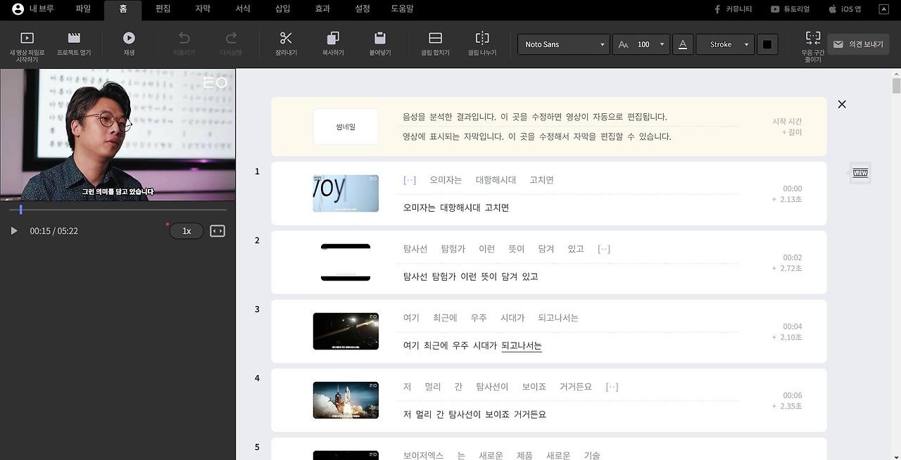
Task: Merge clips with 클립 합치기
Action: [435, 38]
